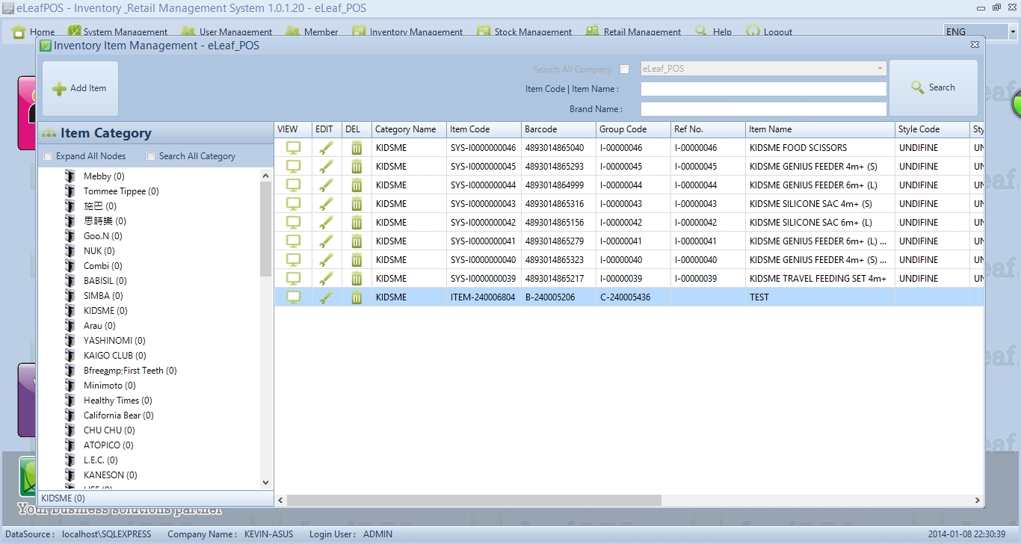This screenshot has width=1021, height=544.
Task: Click trash icon for the TEST item
Action: click(357, 297)
